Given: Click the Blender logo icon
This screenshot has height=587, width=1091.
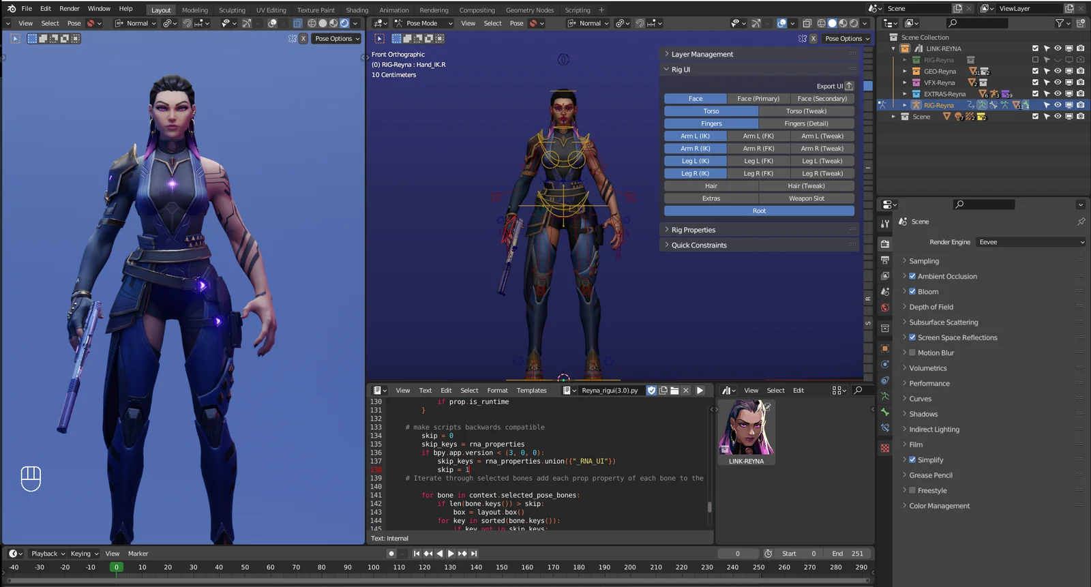Looking at the screenshot, I should pos(11,9).
